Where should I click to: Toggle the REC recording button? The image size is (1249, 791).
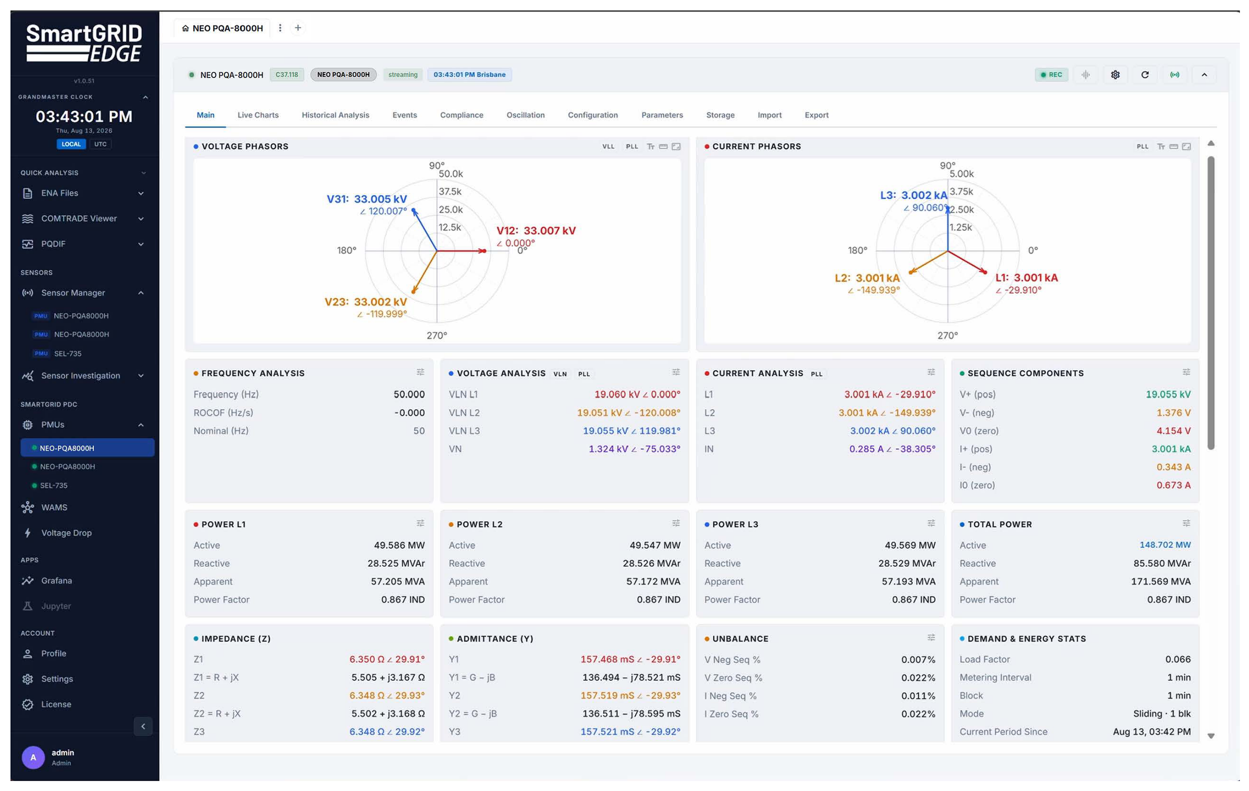1051,74
